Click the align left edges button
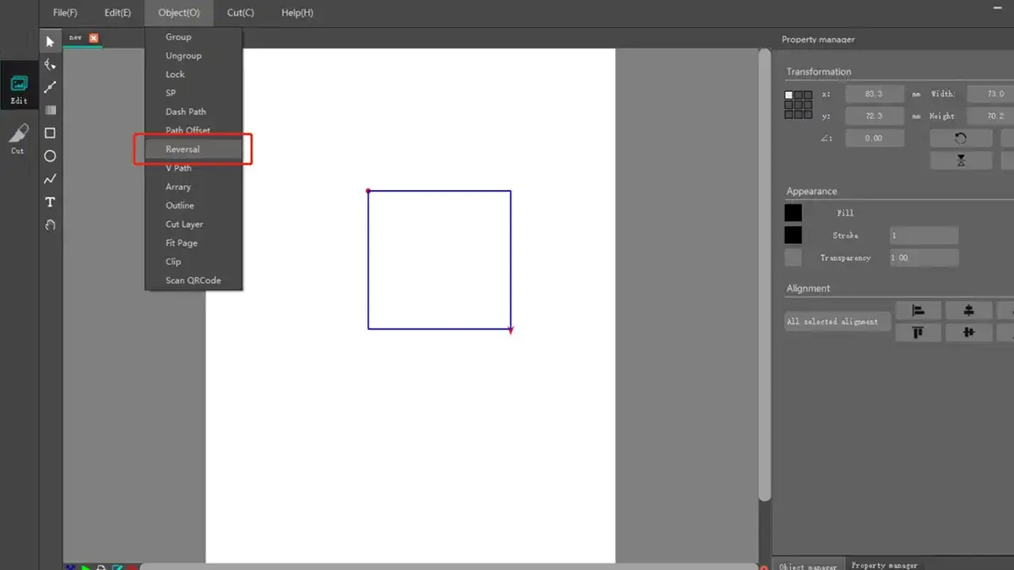The width and height of the screenshot is (1014, 570). pos(919,311)
